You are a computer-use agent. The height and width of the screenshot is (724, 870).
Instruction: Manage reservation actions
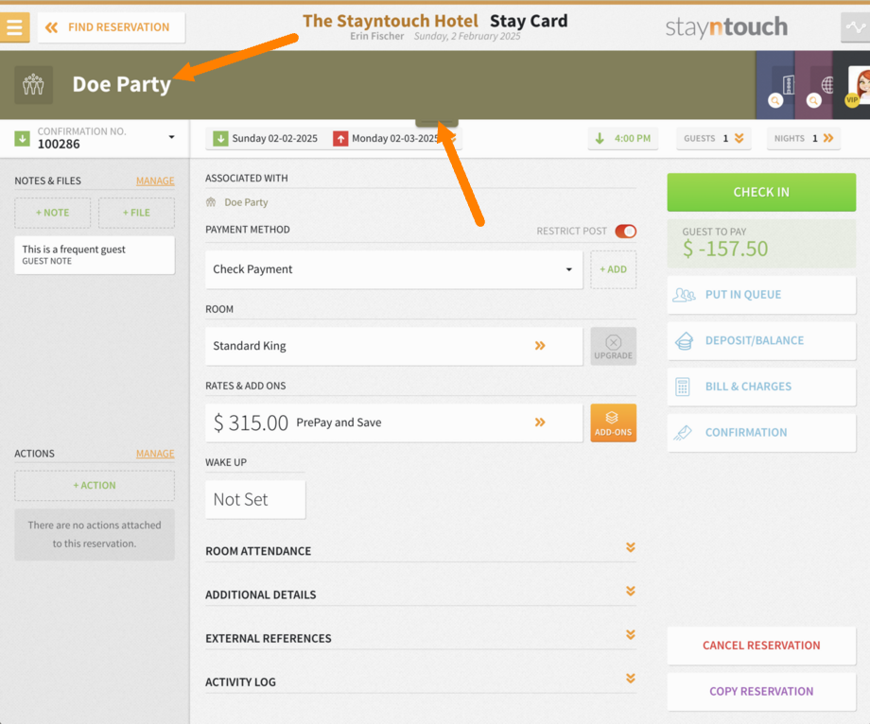click(x=155, y=454)
